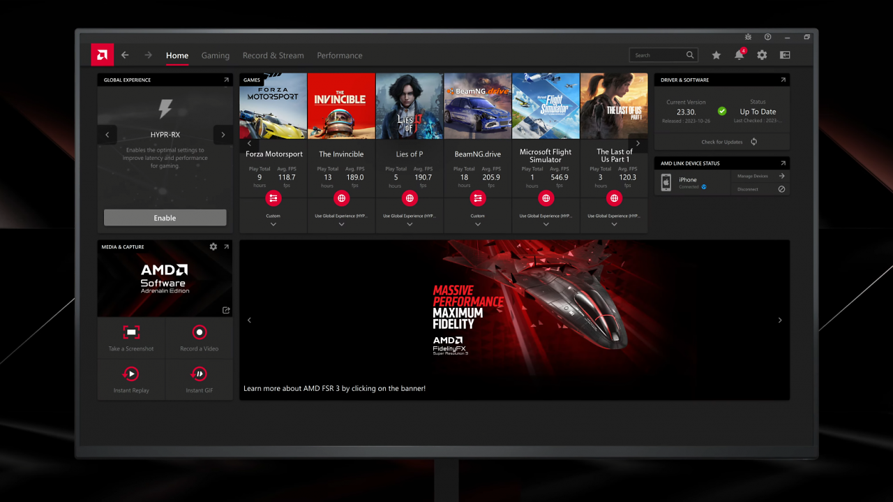893x502 pixels.
Task: Take a Screenshot icon
Action: pos(130,332)
